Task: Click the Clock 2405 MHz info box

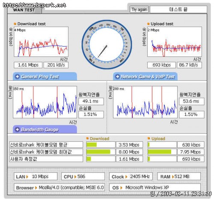Action: pyautogui.click(x=131, y=176)
